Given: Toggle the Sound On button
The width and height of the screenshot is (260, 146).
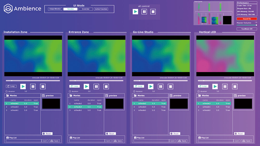Looking at the screenshot, I should 247,19.
